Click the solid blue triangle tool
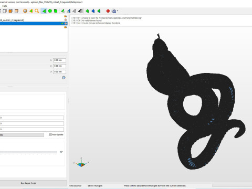The height and width of the screenshot is (189, 252). point(93,11)
